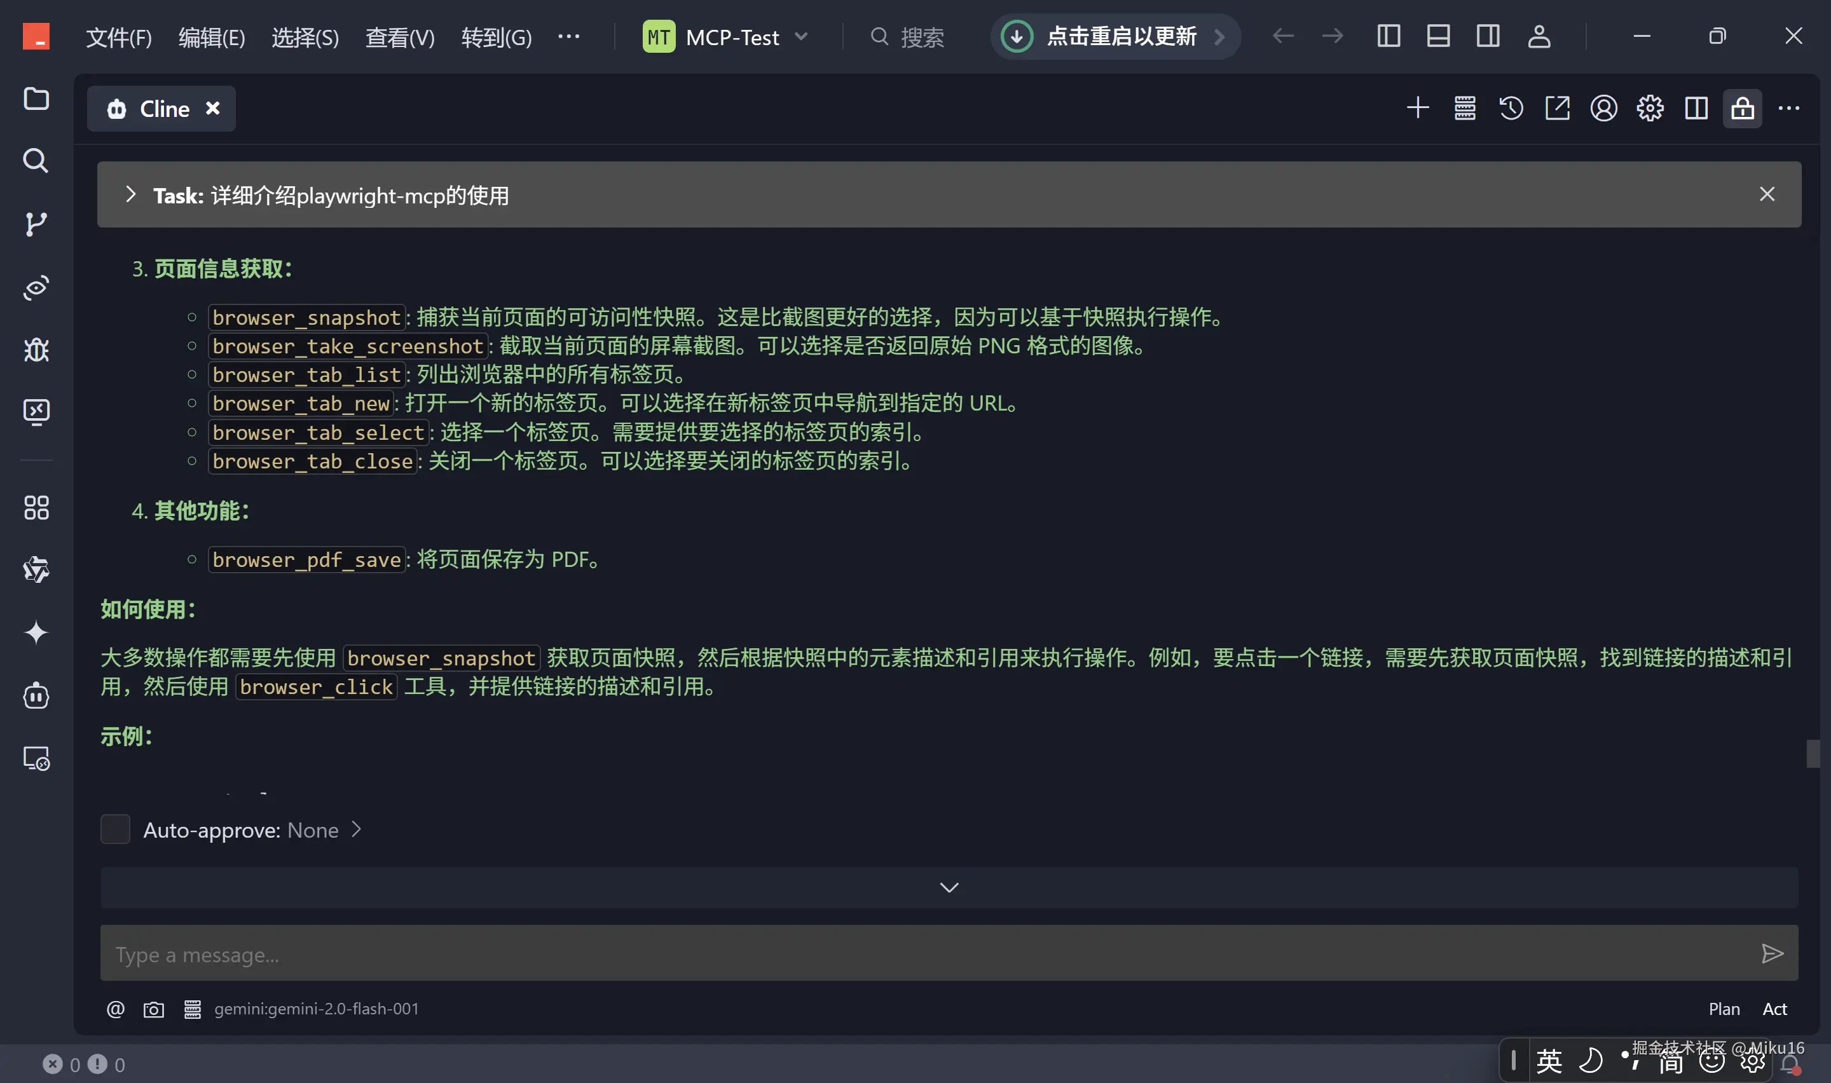Click the Type a message input field
Viewport: 1831px width, 1083px height.
point(927,954)
